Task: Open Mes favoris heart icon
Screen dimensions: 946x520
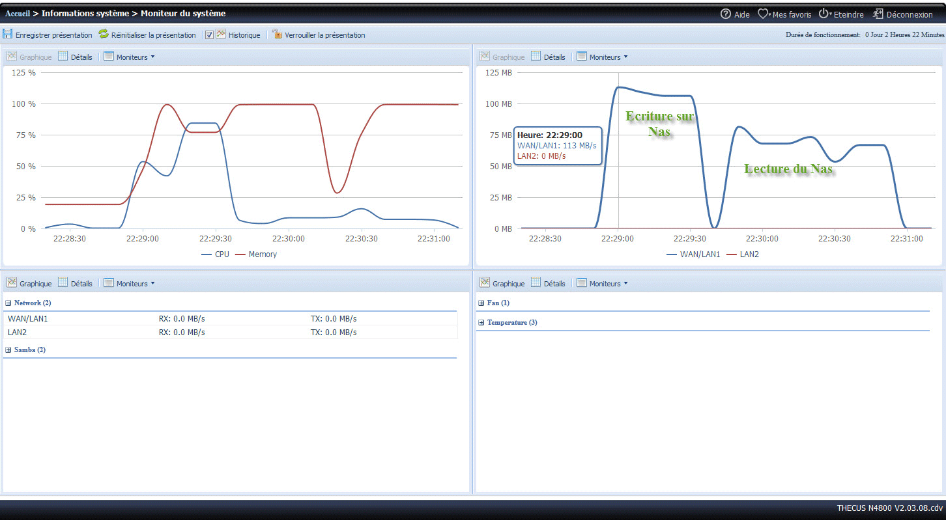Action: (764, 14)
